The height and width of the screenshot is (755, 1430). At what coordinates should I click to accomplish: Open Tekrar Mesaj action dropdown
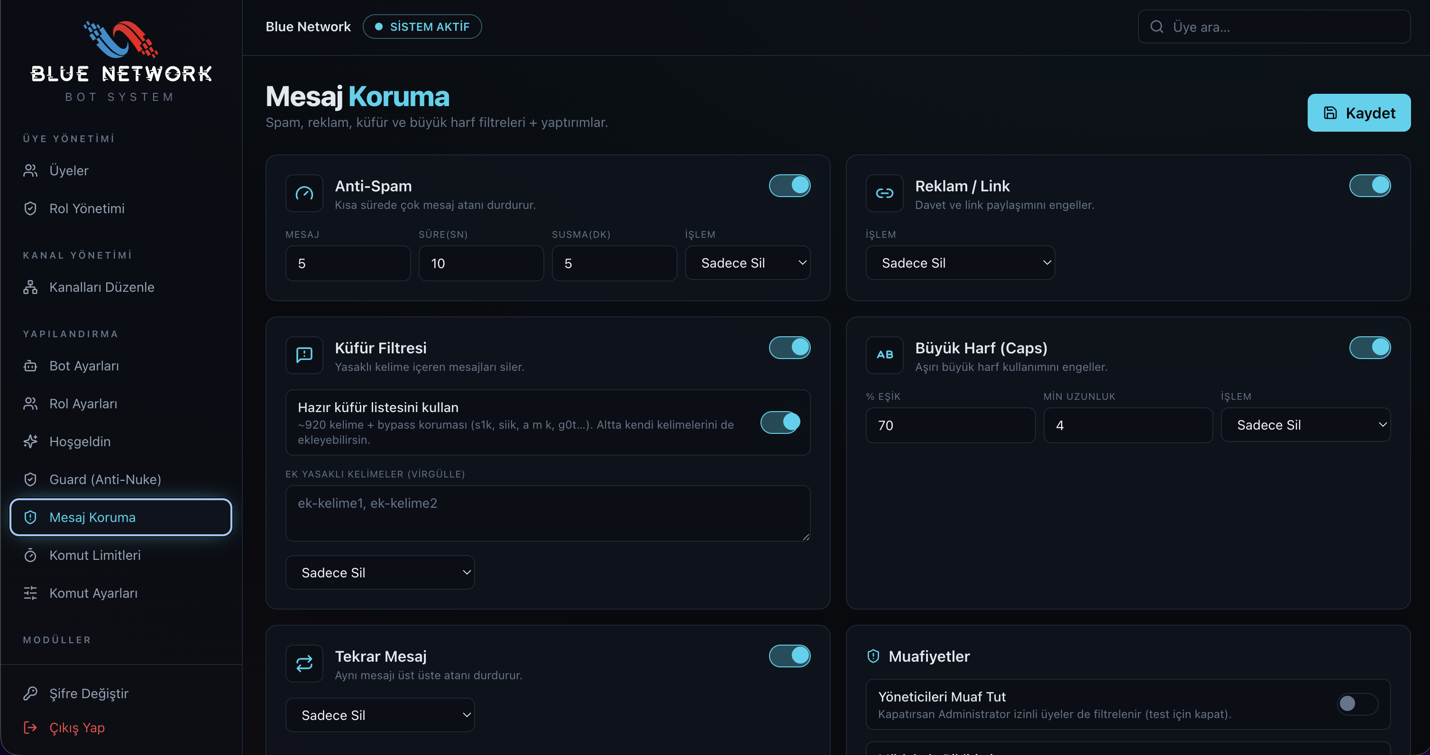[380, 715]
